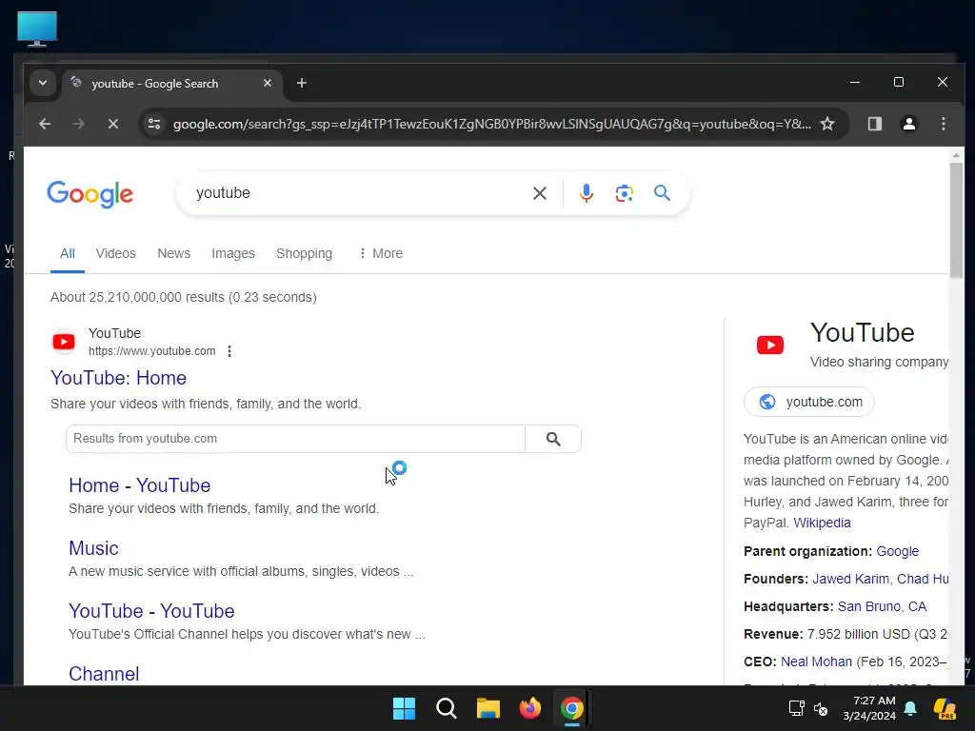The height and width of the screenshot is (731, 975).
Task: Open muted volume tray icon
Action: click(821, 708)
